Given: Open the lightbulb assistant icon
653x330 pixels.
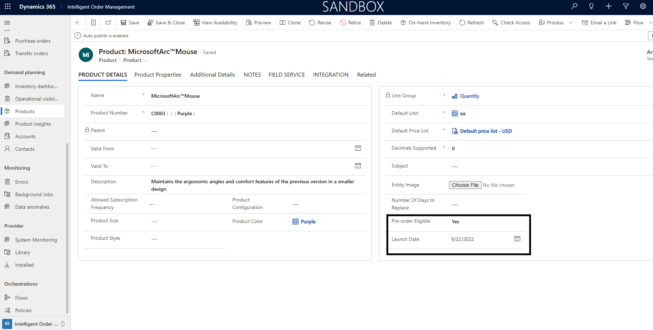Looking at the screenshot, I should pos(591,6).
